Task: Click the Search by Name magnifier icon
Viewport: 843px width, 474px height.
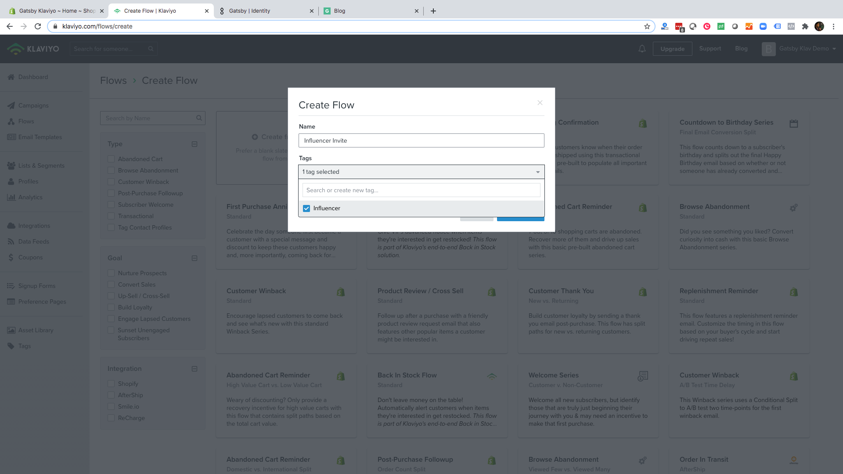Action: coord(199,118)
